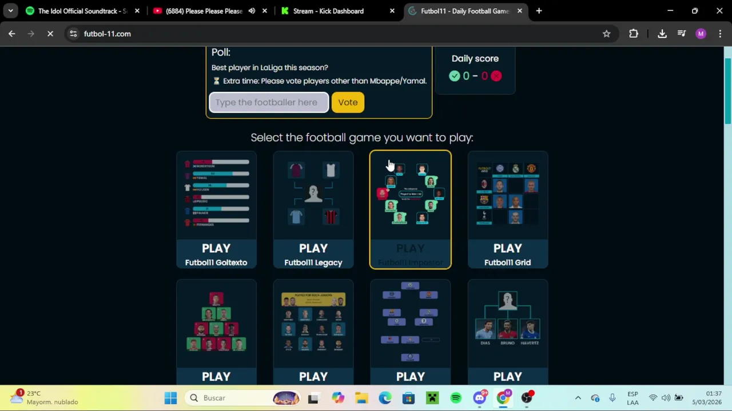Image resolution: width=732 pixels, height=411 pixels.
Task: Open Legacy game shirts thumbnail
Action: coord(313,194)
